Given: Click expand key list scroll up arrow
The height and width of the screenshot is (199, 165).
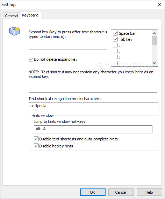Looking at the screenshot, I should [x=154, y=33].
